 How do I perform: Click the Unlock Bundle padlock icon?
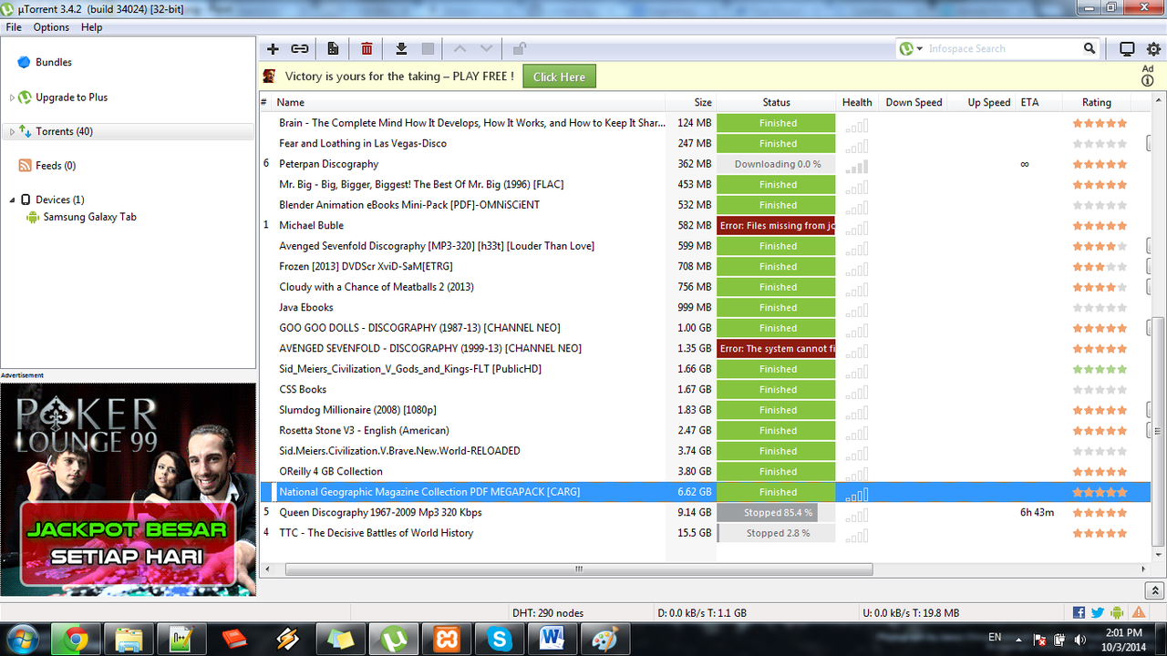(519, 48)
